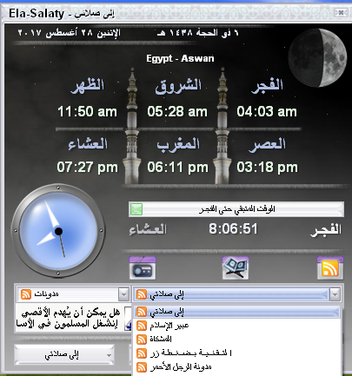Click the العشاء heading above 07:27 pm
Viewport: 352px width, 376px height.
(88, 144)
